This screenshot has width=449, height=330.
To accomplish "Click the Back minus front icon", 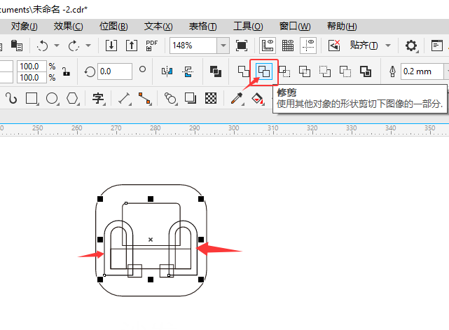I will click(x=345, y=71).
